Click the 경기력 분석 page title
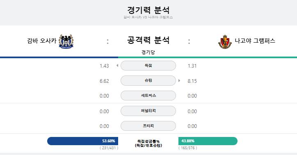 [x=148, y=10]
